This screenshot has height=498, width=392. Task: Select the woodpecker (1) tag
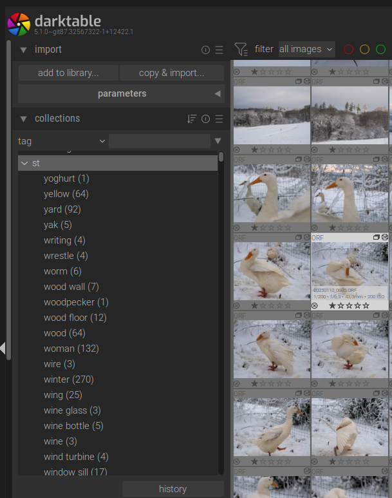point(76,302)
